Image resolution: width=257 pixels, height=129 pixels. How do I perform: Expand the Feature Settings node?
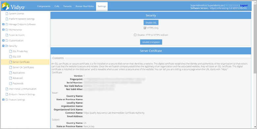3,100
